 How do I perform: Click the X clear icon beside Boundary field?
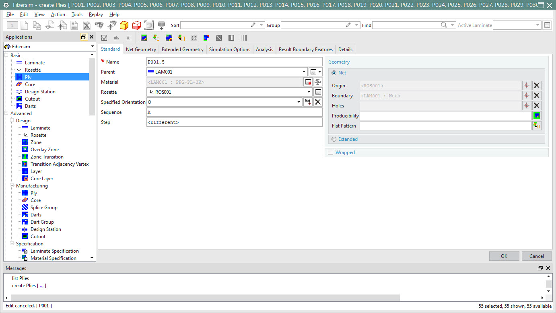[x=537, y=95]
